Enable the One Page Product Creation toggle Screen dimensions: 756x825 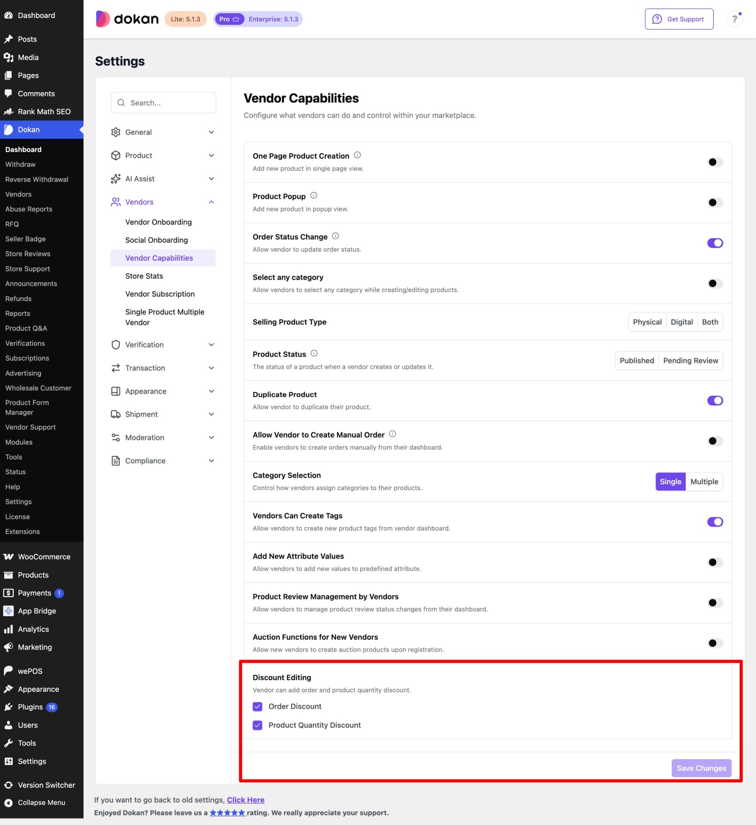[x=715, y=162]
